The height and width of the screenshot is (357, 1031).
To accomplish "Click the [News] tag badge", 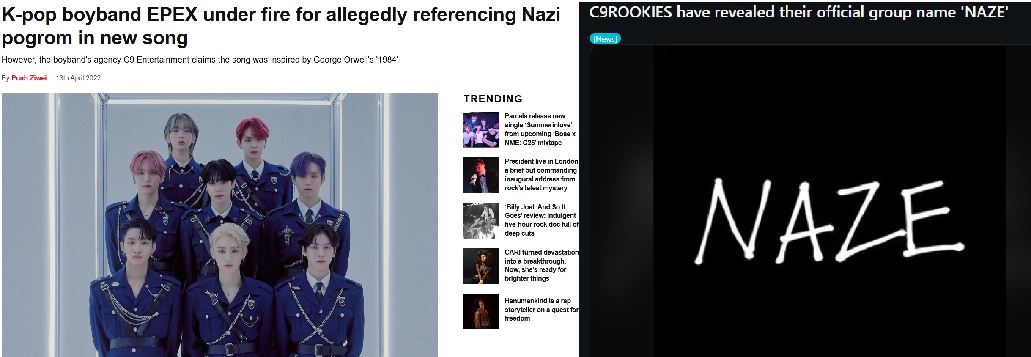I will pyautogui.click(x=605, y=39).
